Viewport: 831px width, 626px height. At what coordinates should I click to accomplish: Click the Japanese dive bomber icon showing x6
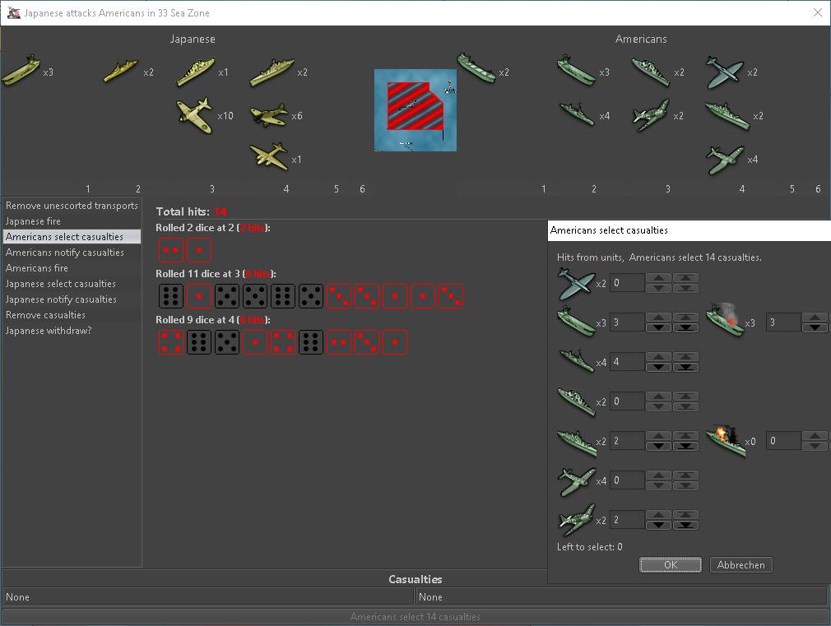[x=268, y=114]
